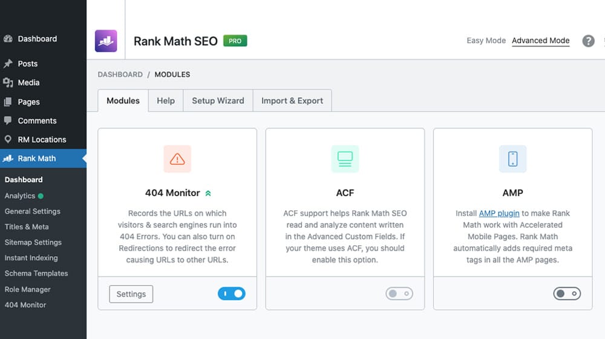Open 404 Monitor submenu item

[25, 304]
